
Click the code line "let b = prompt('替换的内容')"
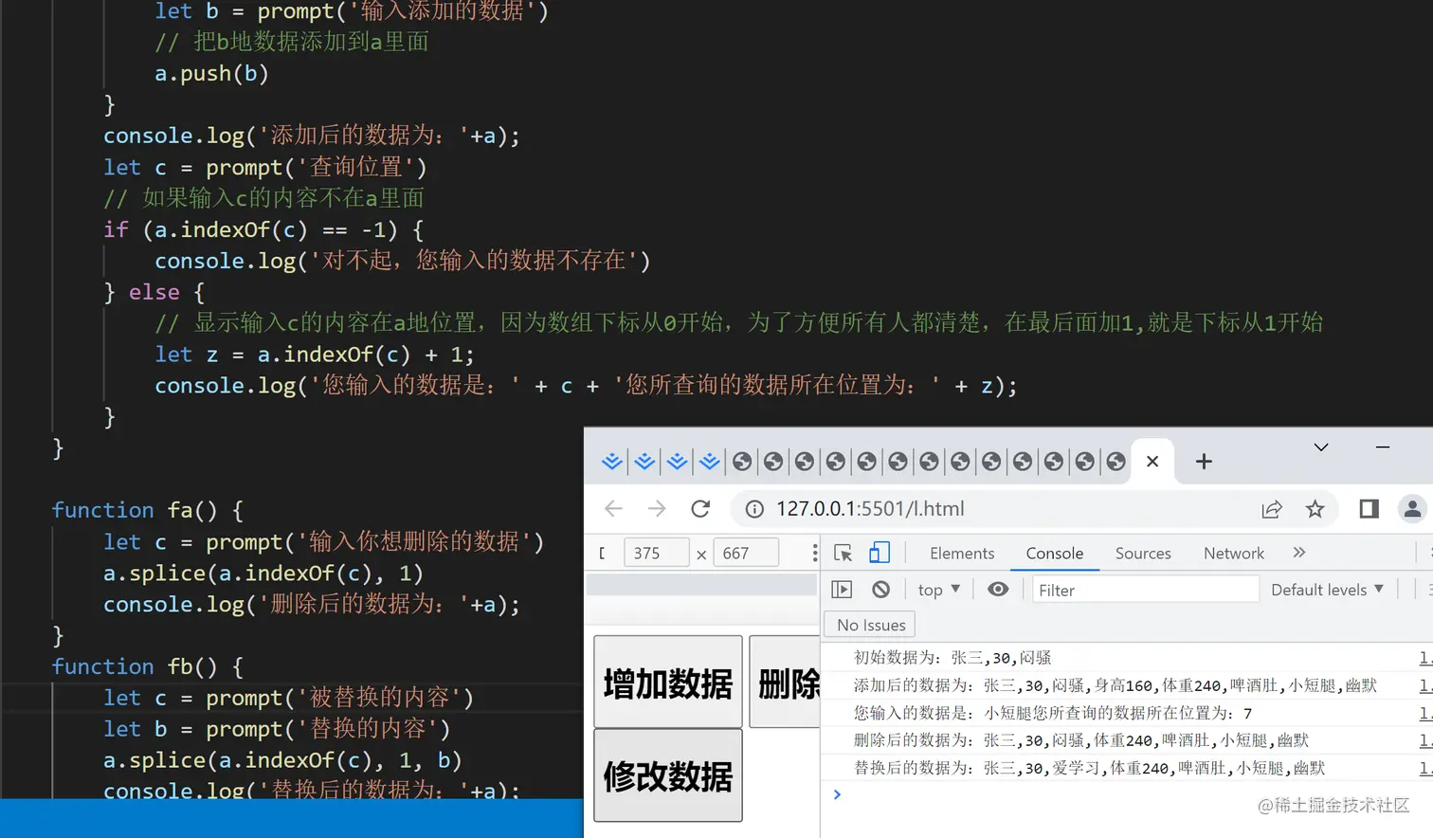coord(277,729)
